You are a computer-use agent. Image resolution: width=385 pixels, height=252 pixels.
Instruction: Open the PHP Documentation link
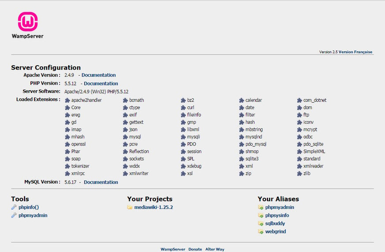coord(101,83)
